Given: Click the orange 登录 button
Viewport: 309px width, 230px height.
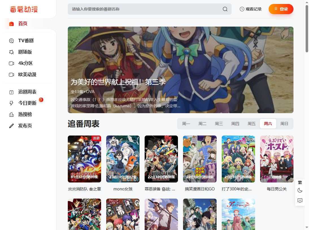Looking at the screenshot, I should [x=281, y=9].
